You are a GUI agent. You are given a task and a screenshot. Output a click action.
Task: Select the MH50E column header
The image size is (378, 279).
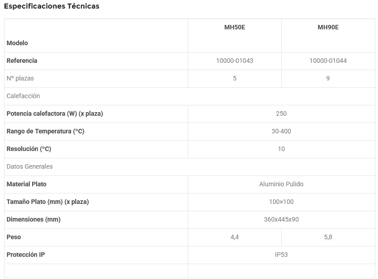click(x=234, y=27)
